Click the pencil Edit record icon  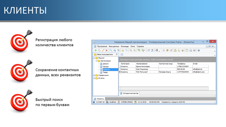pyautogui.click(x=103, y=50)
